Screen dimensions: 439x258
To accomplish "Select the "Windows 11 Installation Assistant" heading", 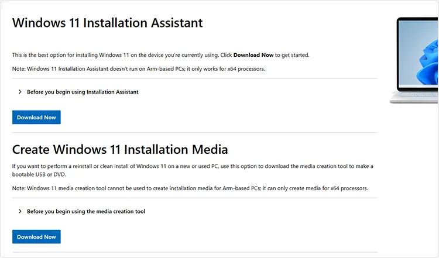I will point(107,23).
